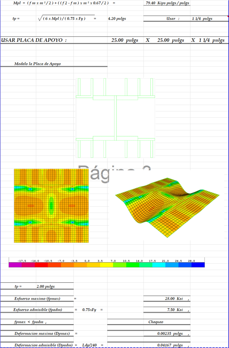Click the legend label "0,0"

click(87, 261)
